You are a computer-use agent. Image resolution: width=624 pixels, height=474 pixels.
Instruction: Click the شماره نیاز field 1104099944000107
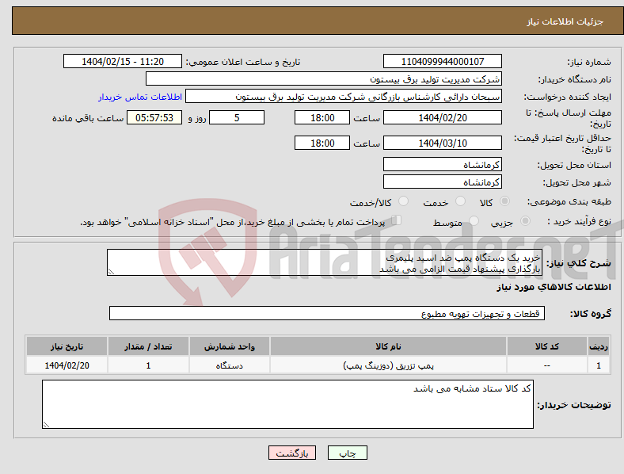[x=442, y=62]
